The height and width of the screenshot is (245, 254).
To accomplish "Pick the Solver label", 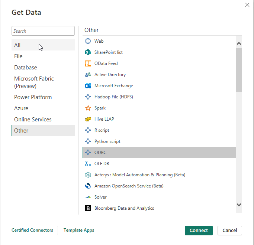I will tap(100, 197).
